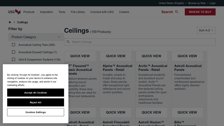
Task: Check the Acoustical Drywall Ceilings checkbox
Action: click(13, 52)
